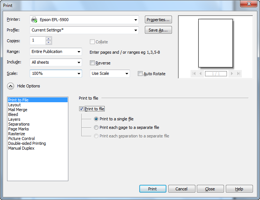Select Manual Duplex option
Screen dimensions: 260x200
(38, 148)
